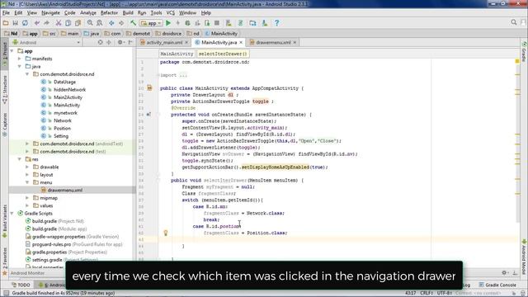528x297 pixels.
Task: Open the Refactor menu
Action: [x=109, y=13]
